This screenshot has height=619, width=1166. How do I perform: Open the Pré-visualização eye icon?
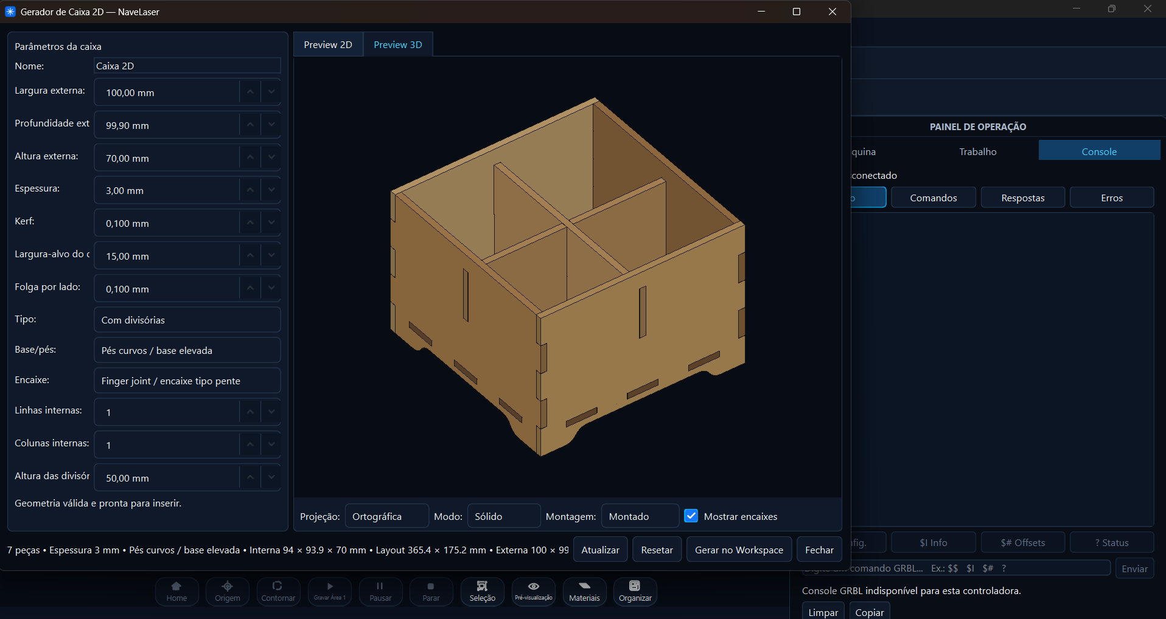click(x=534, y=591)
